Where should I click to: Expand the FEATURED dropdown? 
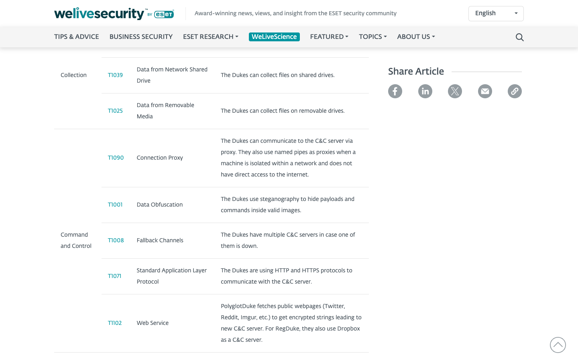point(329,37)
